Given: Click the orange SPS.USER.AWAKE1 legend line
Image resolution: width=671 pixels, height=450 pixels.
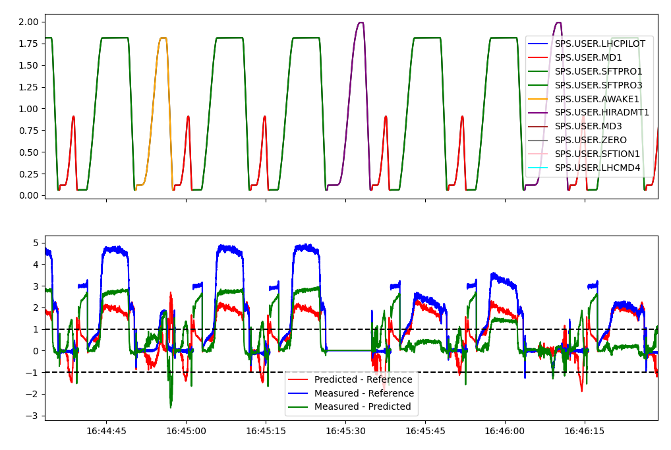Looking at the screenshot, I should coord(539,99).
